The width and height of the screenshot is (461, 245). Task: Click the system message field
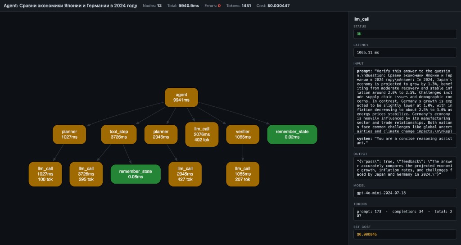point(405,141)
